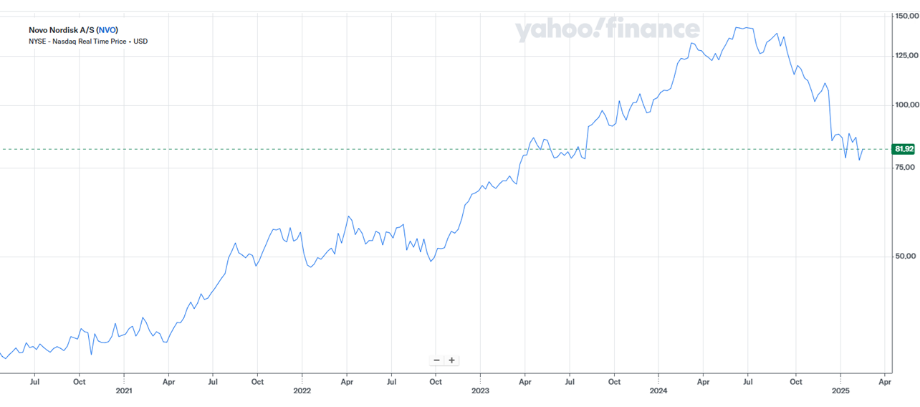Click the Apr label following 2025
Viewport: 920px width, 407px height.
(885, 382)
